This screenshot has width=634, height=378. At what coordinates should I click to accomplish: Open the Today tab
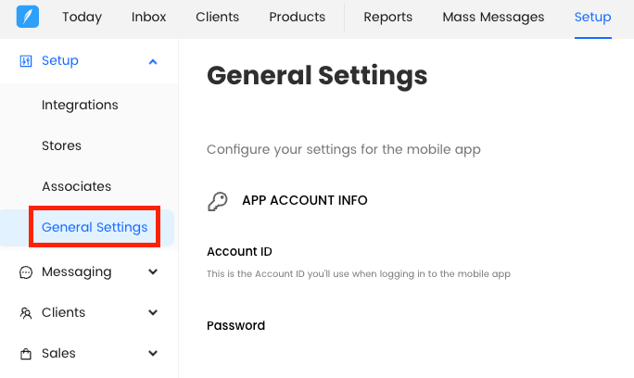point(82,18)
